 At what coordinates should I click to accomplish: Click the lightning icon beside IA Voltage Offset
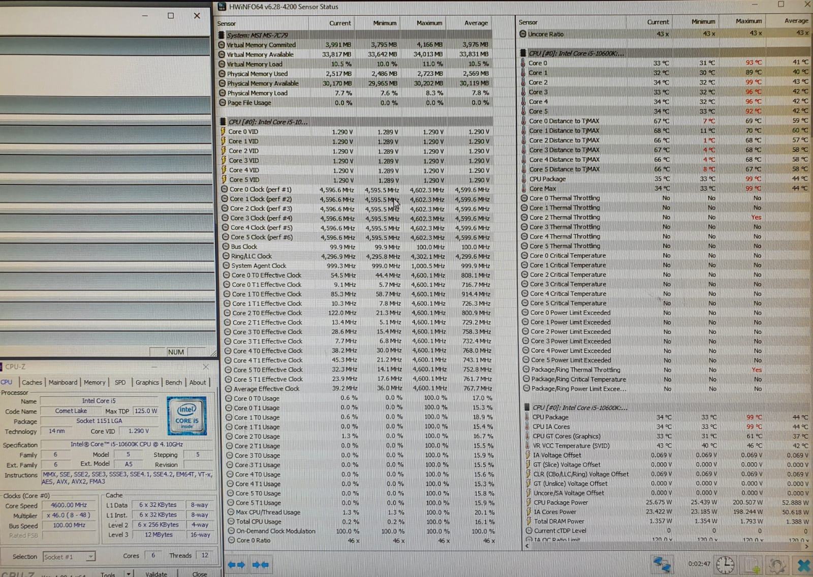[528, 455]
